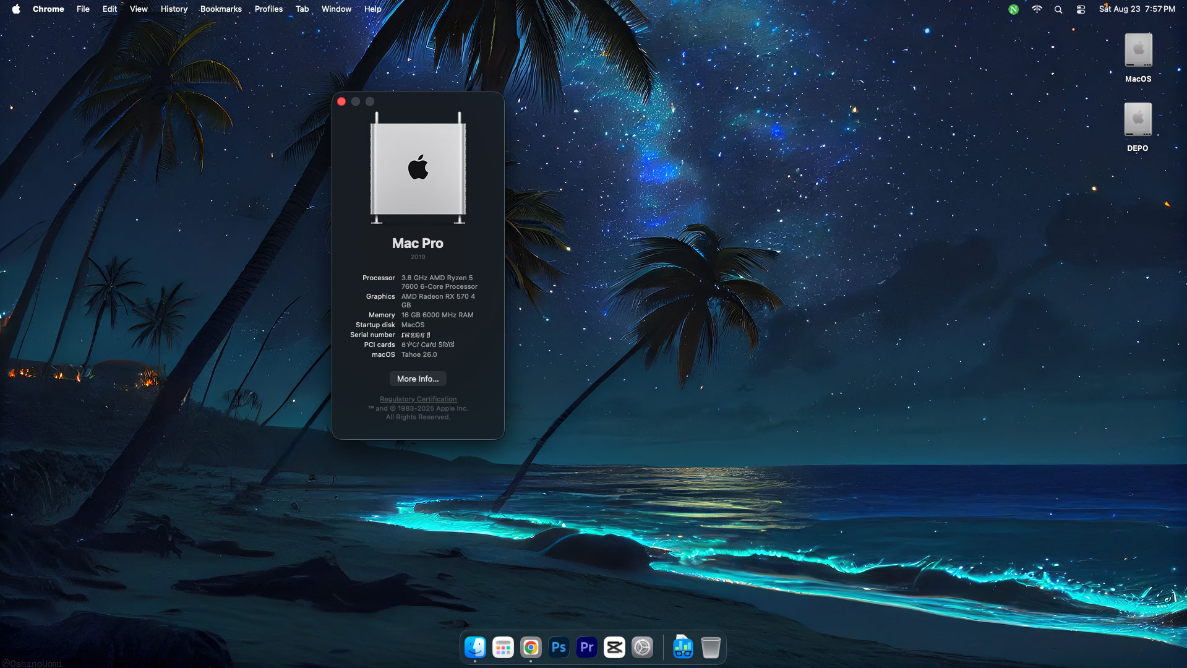1187x668 pixels.
Task: Open the Apps launcher grid icon
Action: pos(503,648)
